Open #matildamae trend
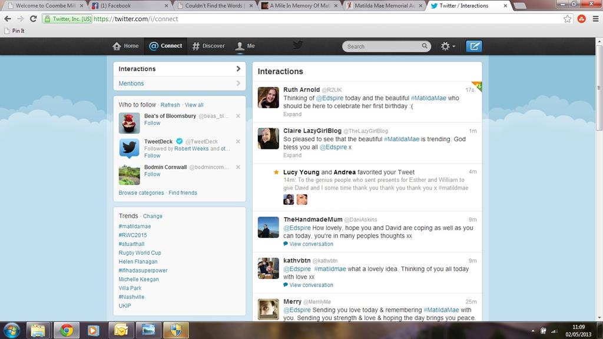The image size is (603, 339). pyautogui.click(x=135, y=227)
